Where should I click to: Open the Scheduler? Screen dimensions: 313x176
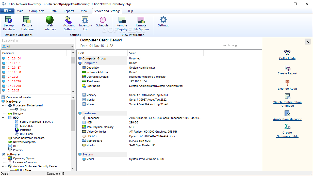click(x=103, y=22)
